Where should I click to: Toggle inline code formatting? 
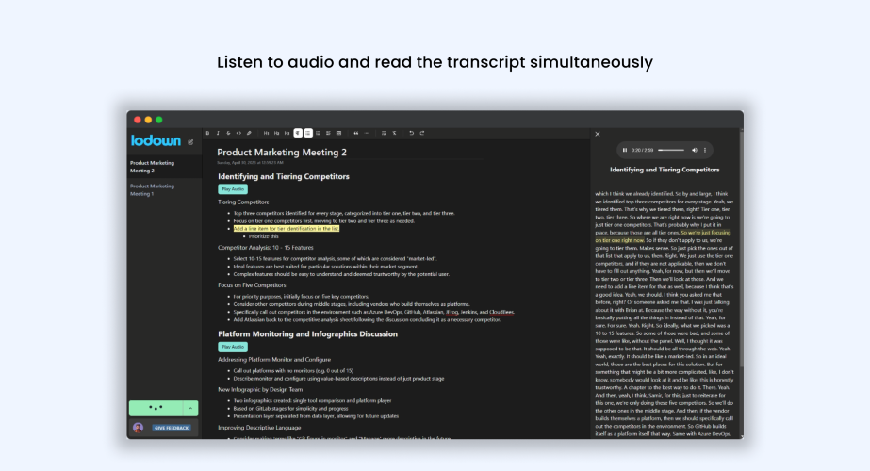238,133
